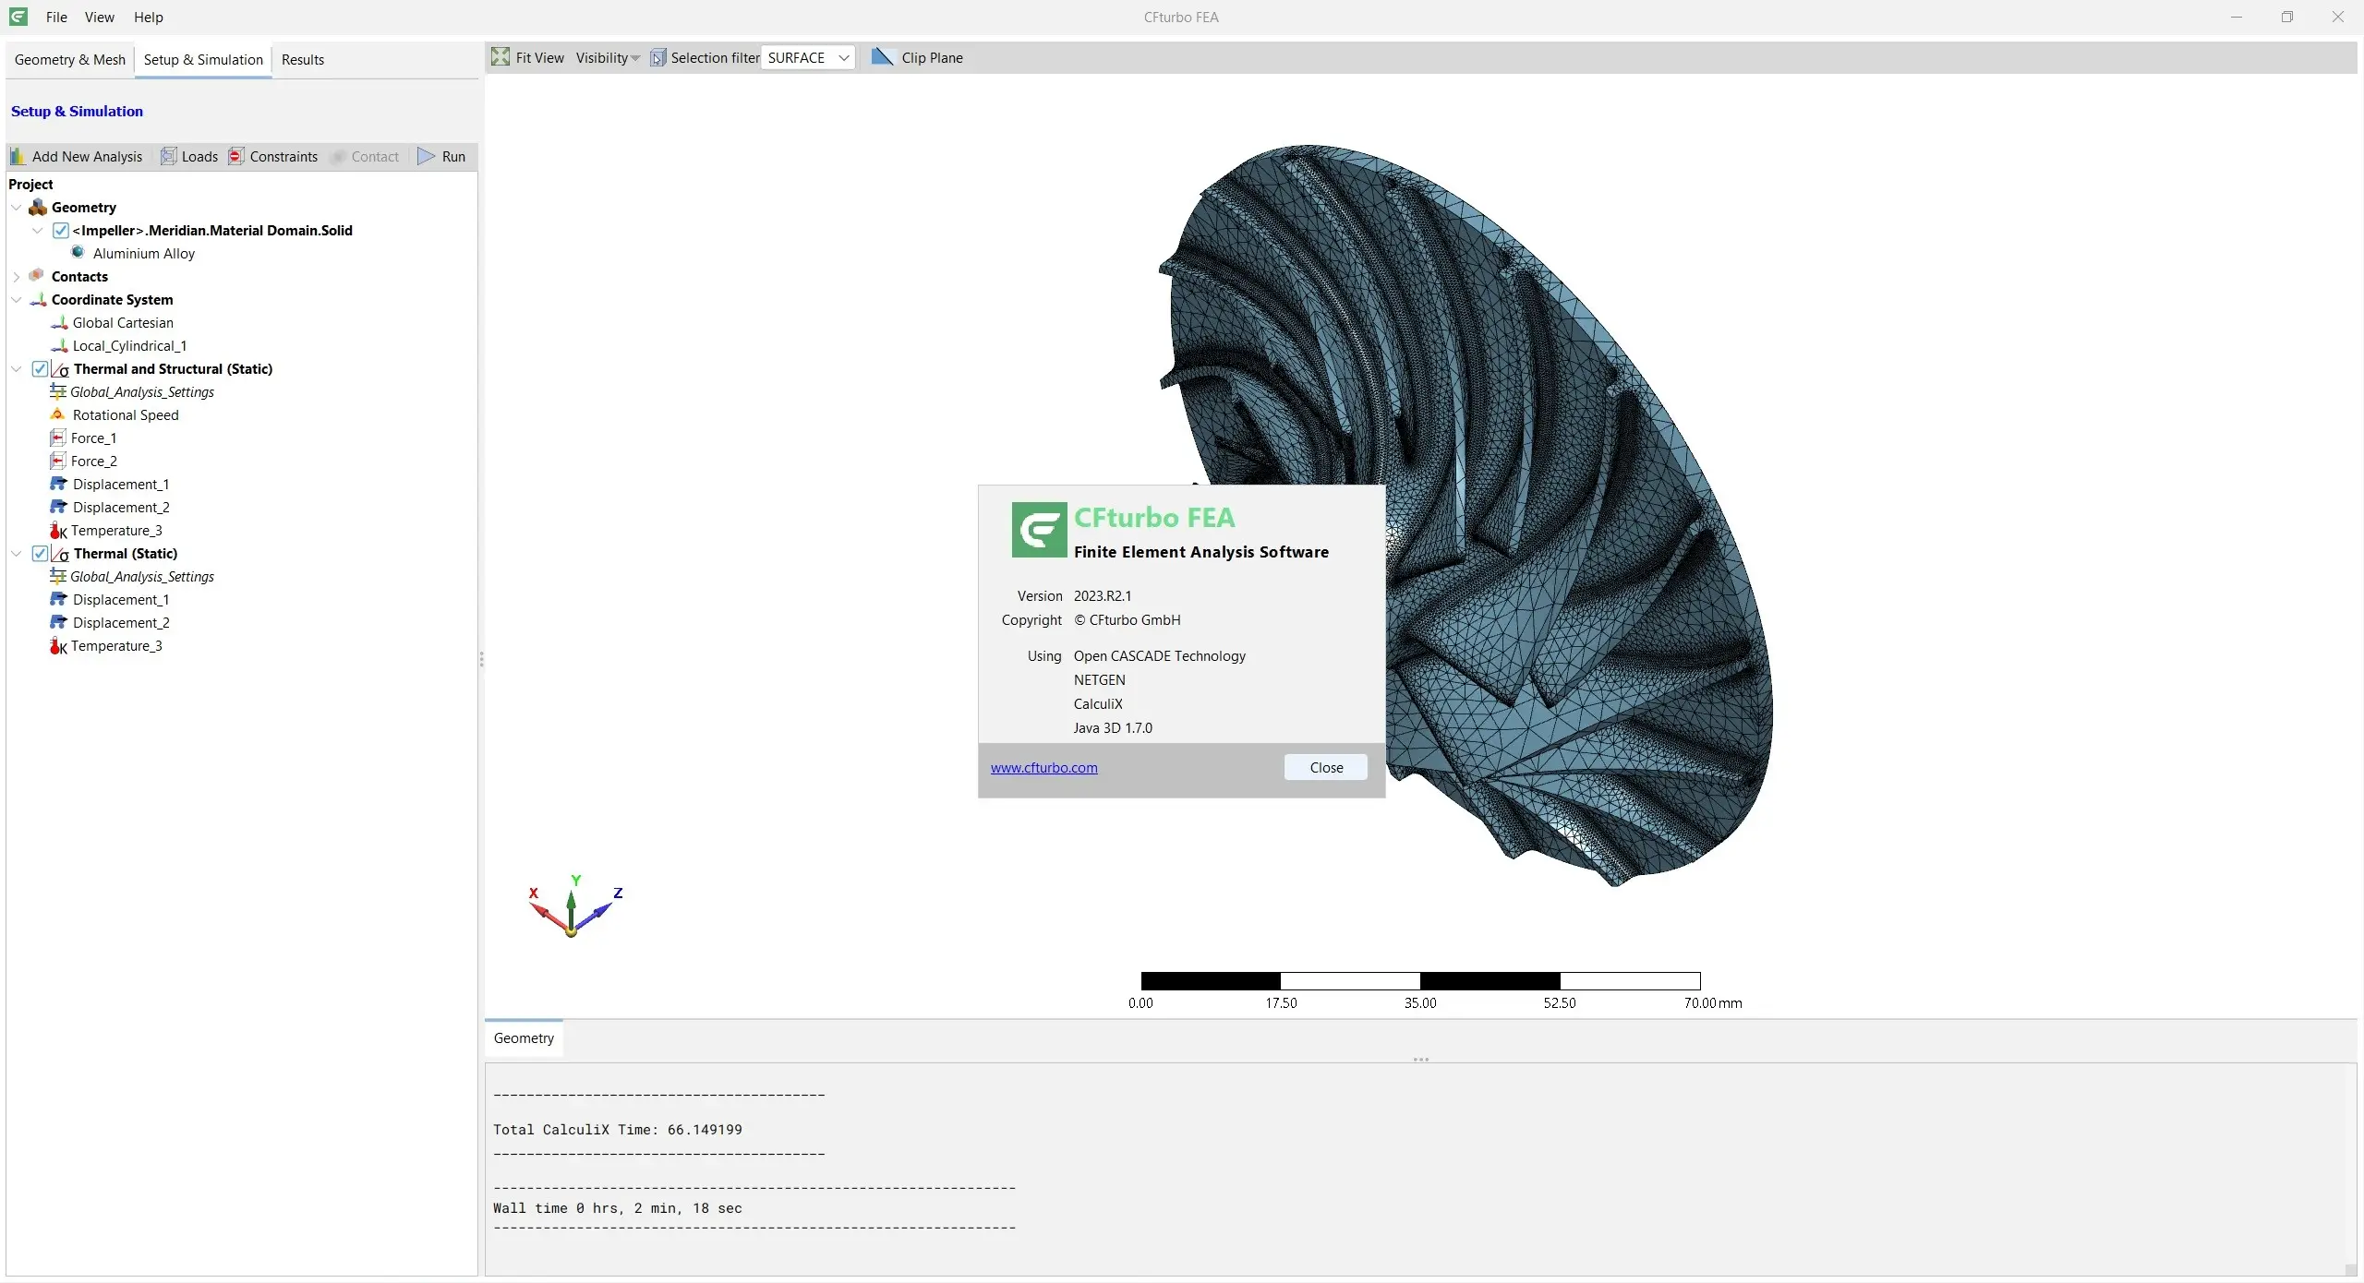Image resolution: width=2364 pixels, height=1283 pixels.
Task: Click the Add New Analysis label
Action: pyautogui.click(x=87, y=156)
